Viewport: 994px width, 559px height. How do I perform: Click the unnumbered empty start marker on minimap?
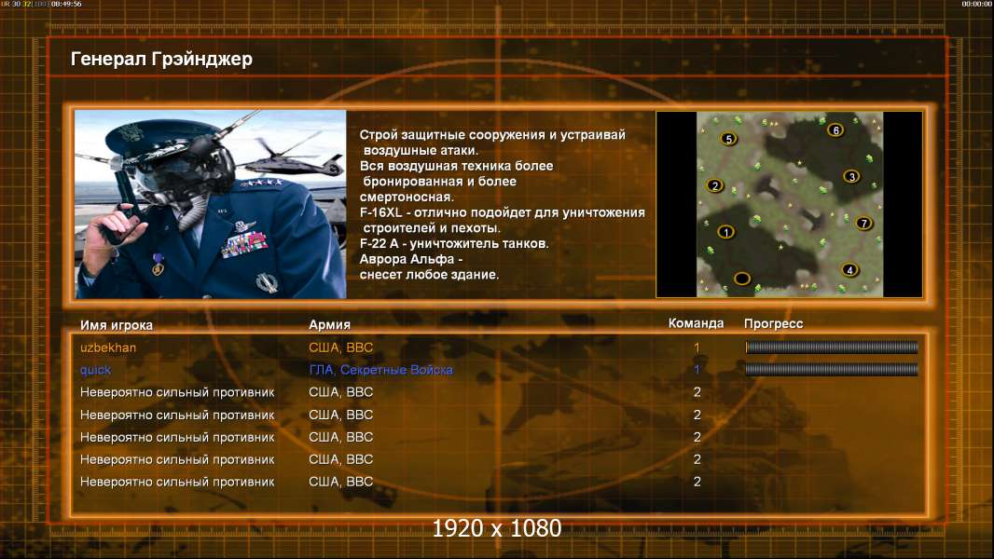[x=742, y=278]
